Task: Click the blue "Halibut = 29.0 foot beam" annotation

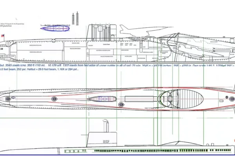Action: pyautogui.click(x=52, y=69)
